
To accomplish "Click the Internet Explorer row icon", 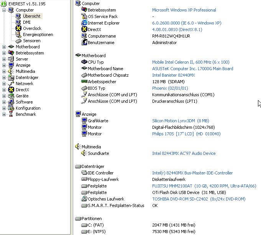I will (x=84, y=23).
